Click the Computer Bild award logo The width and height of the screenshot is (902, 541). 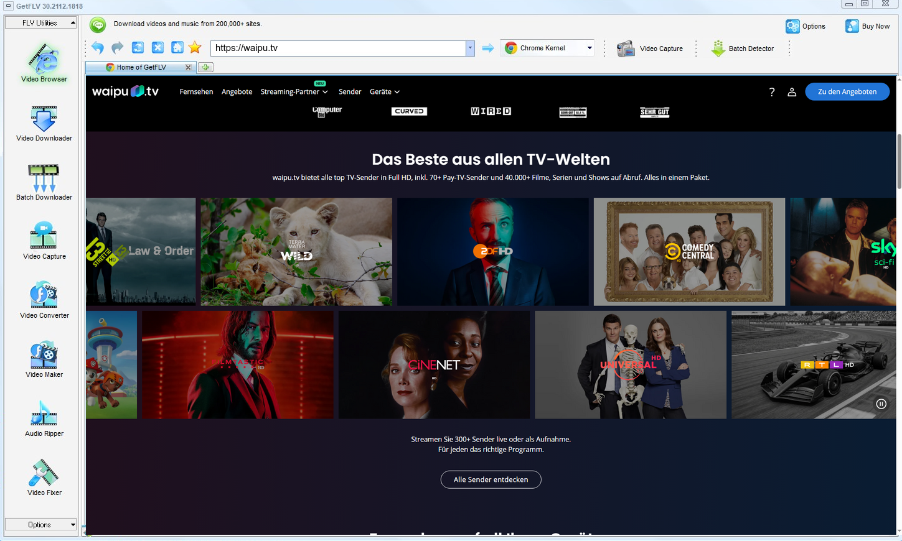tap(327, 111)
